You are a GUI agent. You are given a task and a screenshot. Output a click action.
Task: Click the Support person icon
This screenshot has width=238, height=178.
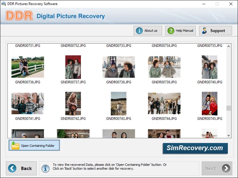coord(204,31)
